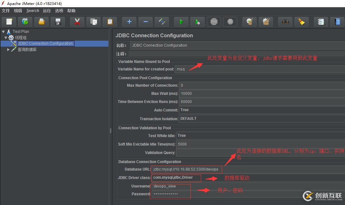The image size is (345, 205).
Task: Cut selected element with scissors icon
Action: 77,22
